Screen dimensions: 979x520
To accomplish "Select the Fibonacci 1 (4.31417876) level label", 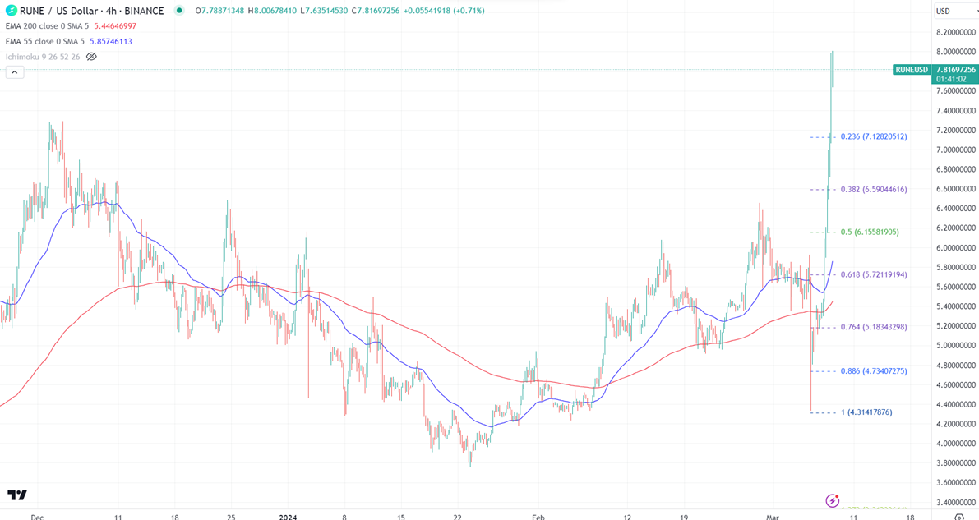I will [x=866, y=412].
